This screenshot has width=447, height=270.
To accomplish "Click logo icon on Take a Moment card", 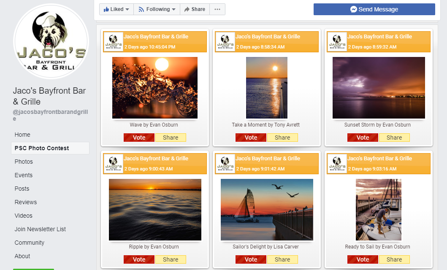I will [x=225, y=42].
